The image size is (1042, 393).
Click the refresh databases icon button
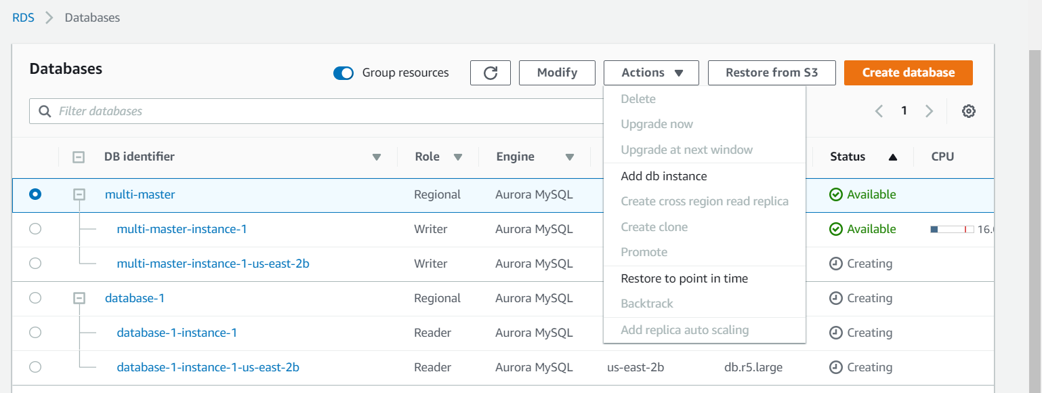click(x=491, y=73)
